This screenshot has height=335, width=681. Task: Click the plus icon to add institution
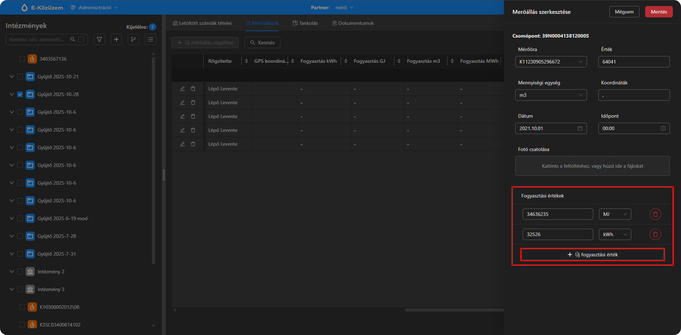click(116, 39)
